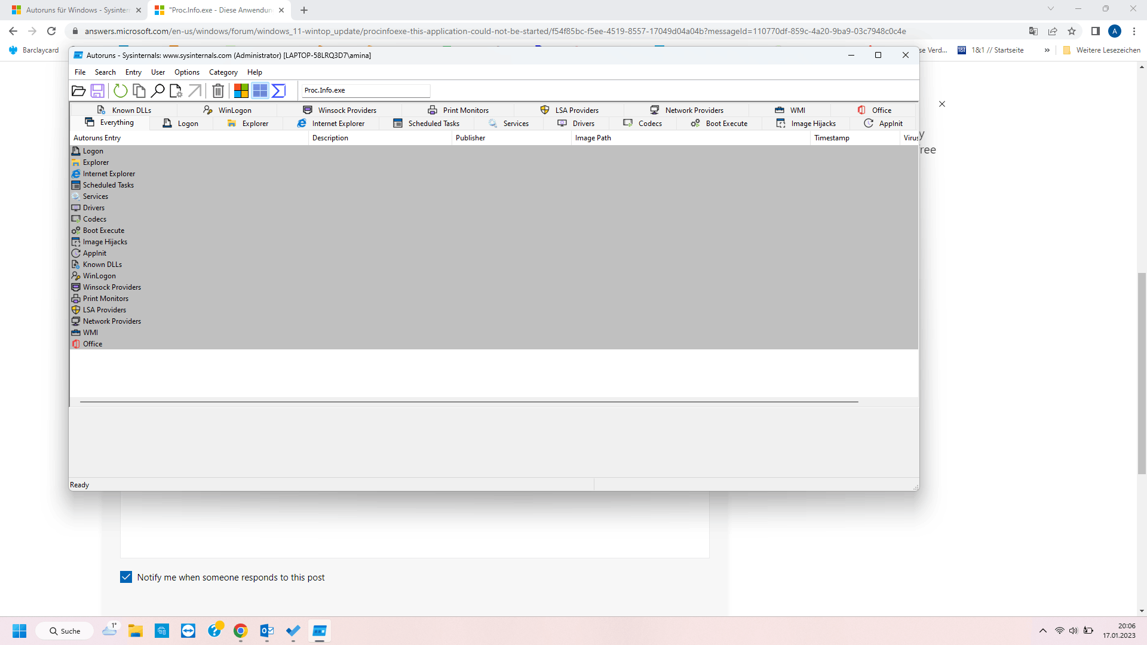Click the browser Reload page icon
This screenshot has width=1147, height=645.
coord(51,31)
